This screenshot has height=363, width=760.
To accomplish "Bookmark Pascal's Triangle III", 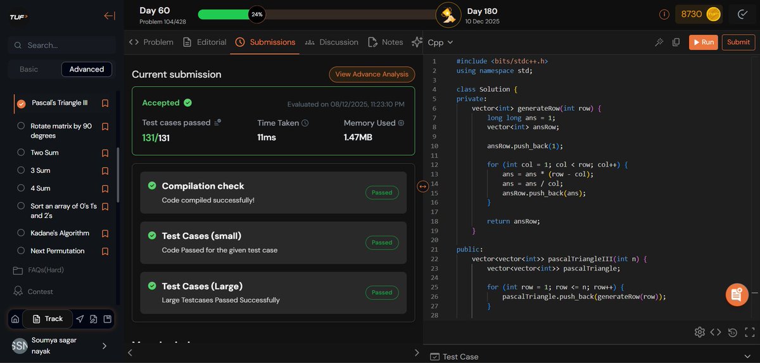I will [x=105, y=103].
